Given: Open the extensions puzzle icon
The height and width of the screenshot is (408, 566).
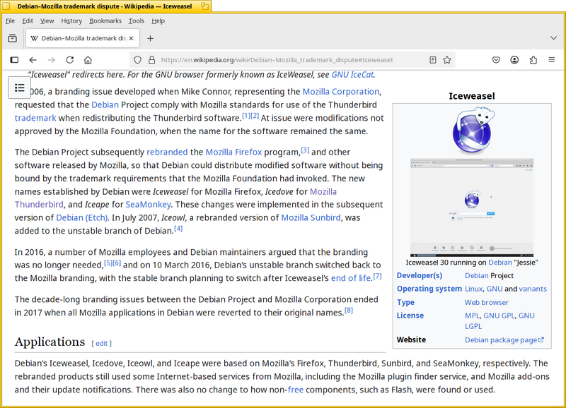Looking at the screenshot, I should pos(533,60).
